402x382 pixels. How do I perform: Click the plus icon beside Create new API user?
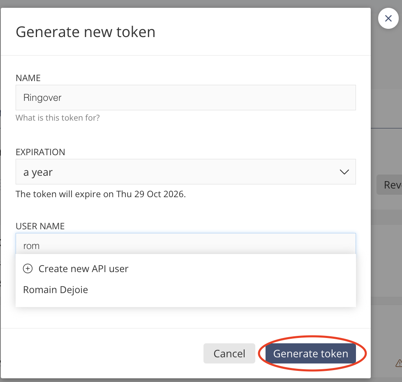point(27,268)
